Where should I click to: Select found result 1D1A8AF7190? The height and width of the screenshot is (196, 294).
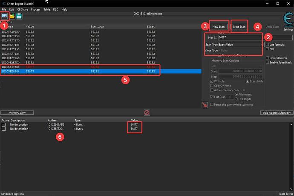click(x=101, y=36)
